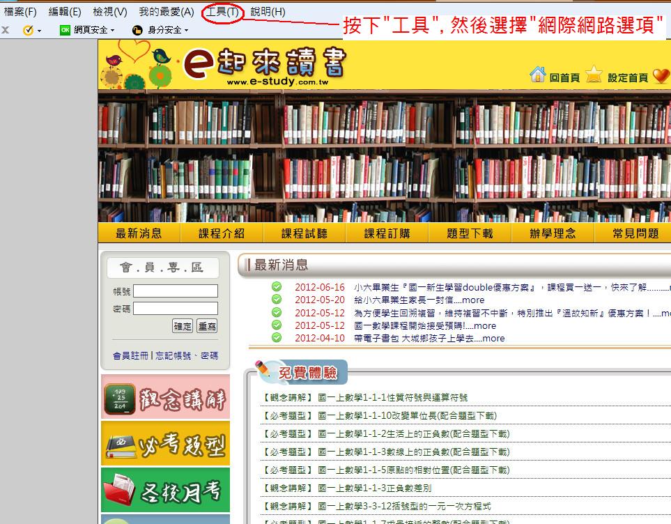Click green check icon beside 2012-05-20
Viewport: 671px width, 524px height.
point(277,299)
